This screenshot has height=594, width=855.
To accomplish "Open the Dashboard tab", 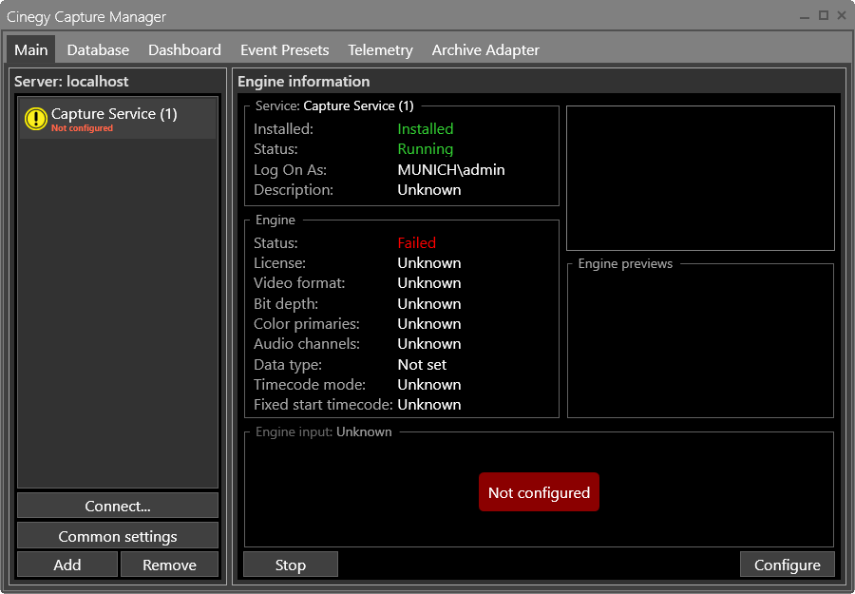I will pyautogui.click(x=184, y=49).
